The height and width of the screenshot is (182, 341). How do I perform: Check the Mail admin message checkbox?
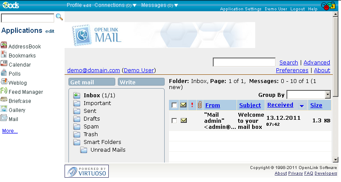(x=174, y=121)
